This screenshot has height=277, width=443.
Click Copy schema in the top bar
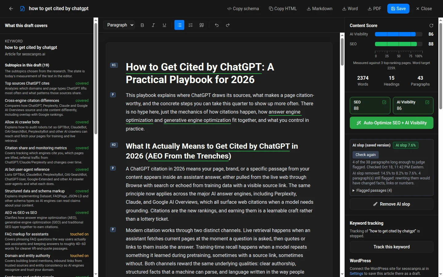coord(243,9)
